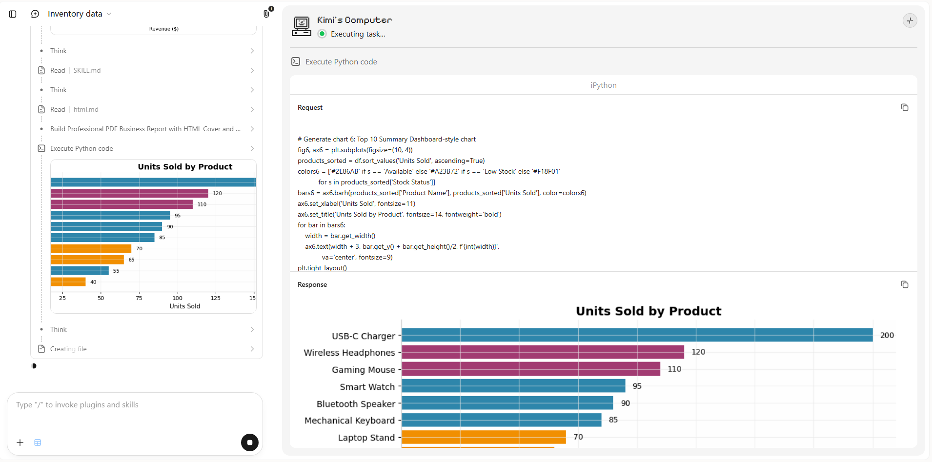
Task: Open Build Professional PDF Business Report step
Action: pos(146,129)
